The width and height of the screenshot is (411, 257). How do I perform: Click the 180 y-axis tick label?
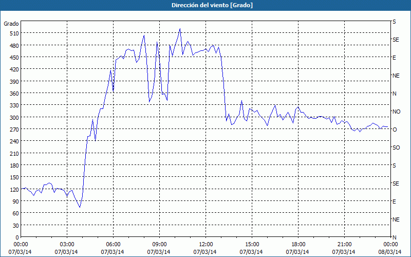pyautogui.click(x=14, y=166)
